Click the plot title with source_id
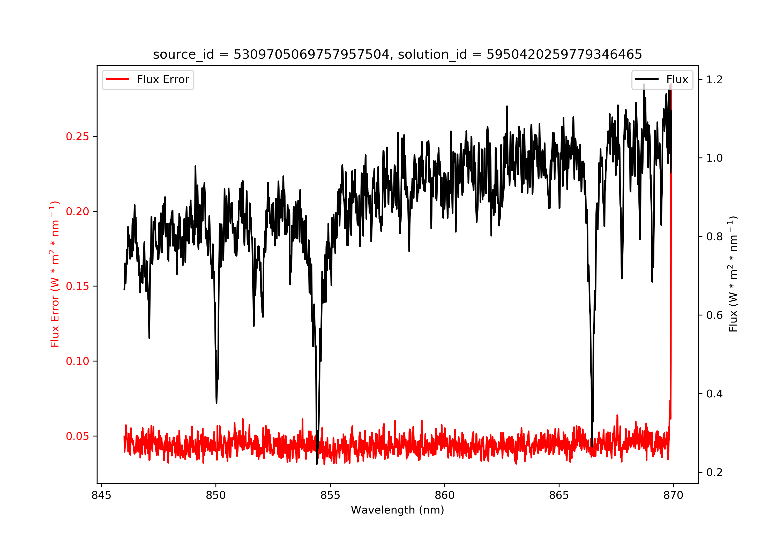The image size is (776, 543). pos(397,54)
